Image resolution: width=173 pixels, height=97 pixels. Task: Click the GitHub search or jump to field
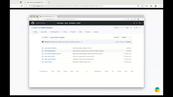click(45, 23)
